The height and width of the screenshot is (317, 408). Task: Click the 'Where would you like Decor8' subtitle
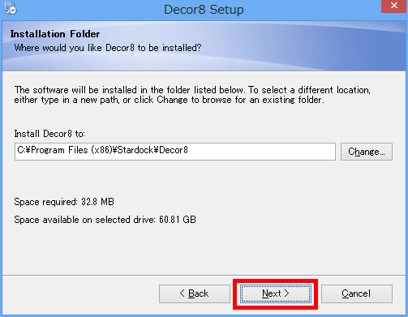tap(108, 48)
